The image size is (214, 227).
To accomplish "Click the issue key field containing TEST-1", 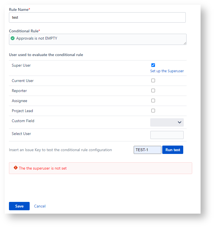I will coord(147,150).
